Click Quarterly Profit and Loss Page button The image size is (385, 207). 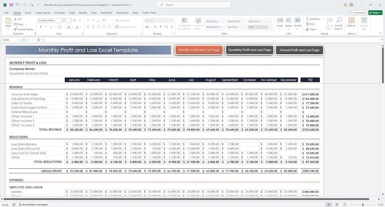pyautogui.click(x=249, y=50)
